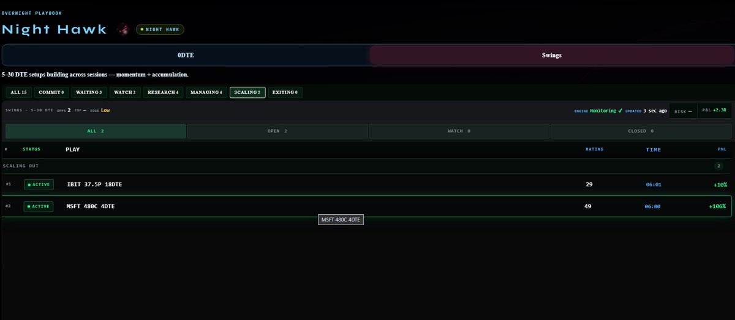
Task: Click the RISK indicator box
Action: [683, 111]
